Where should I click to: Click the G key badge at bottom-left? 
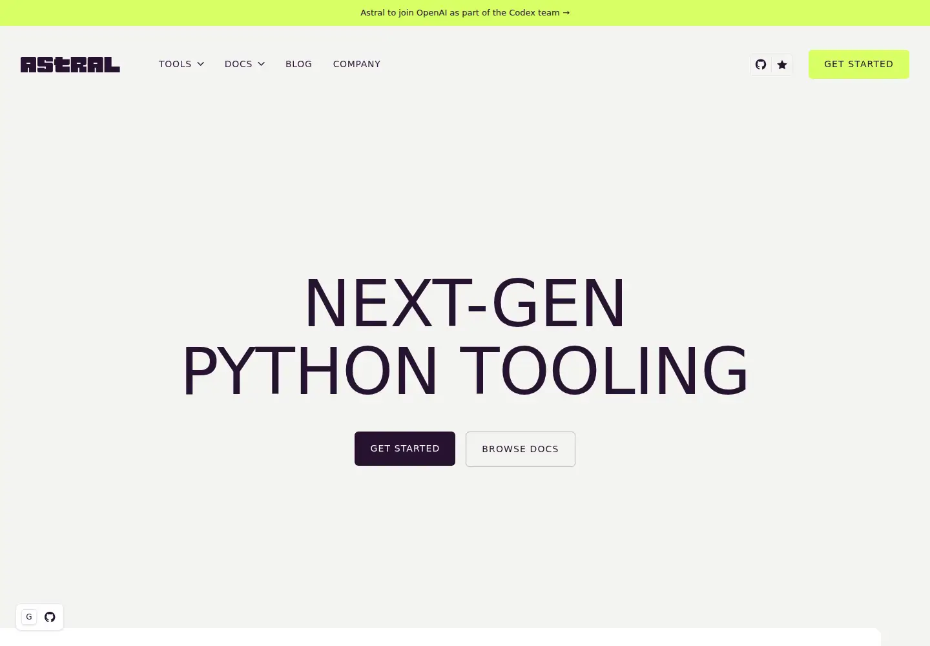(29, 617)
